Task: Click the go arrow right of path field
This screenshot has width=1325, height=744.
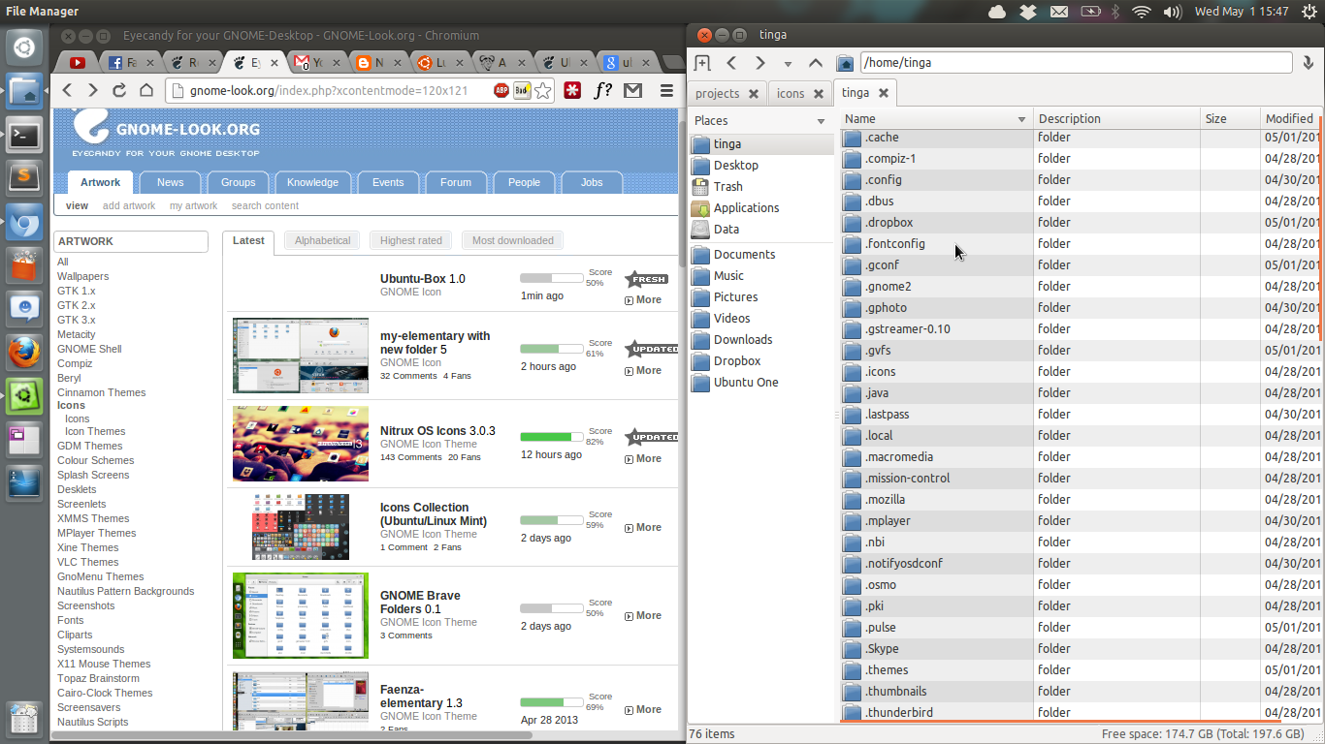Action: [1309, 63]
